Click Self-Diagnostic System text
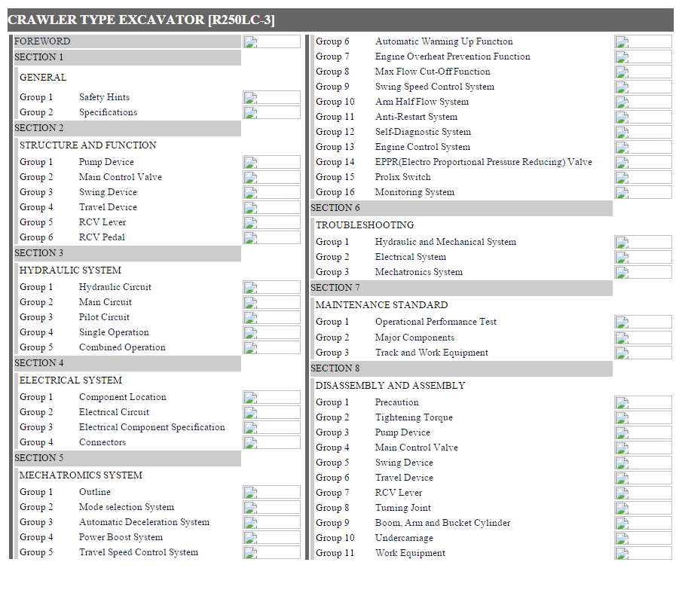682x608 pixels. [x=424, y=132]
